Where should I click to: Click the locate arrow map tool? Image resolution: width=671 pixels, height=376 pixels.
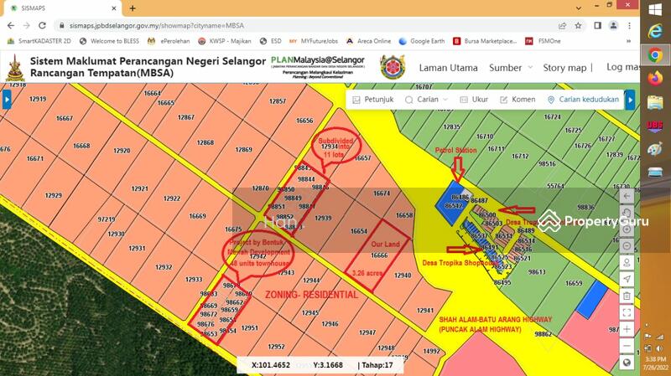tap(627, 279)
